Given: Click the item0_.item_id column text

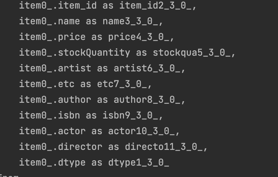Looking at the screenshot, I should [x=58, y=6].
